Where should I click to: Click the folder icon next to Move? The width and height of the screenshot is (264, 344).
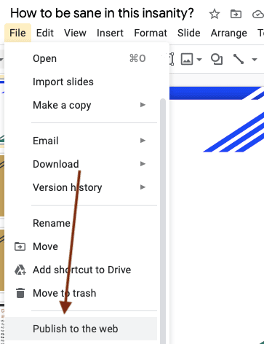pos(20,246)
